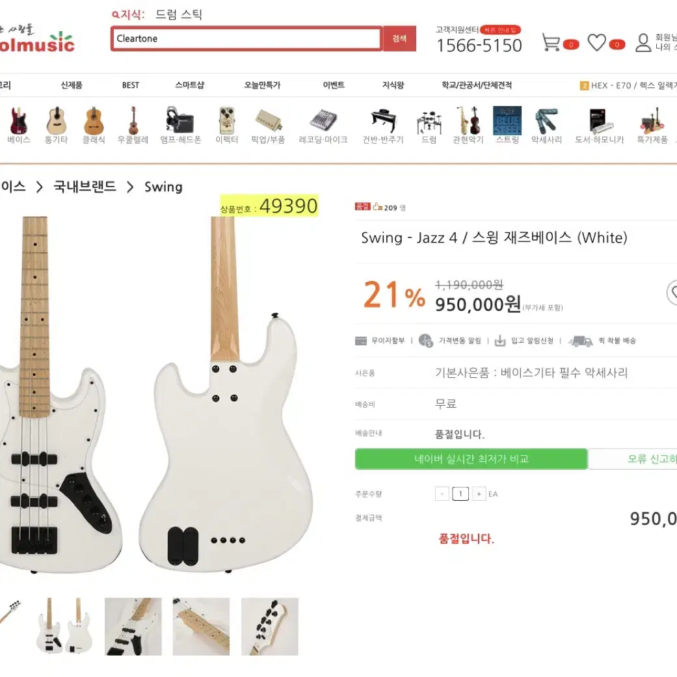Click 네이버 실시간 최저가 비교 button
677x677 pixels.
[x=471, y=458]
